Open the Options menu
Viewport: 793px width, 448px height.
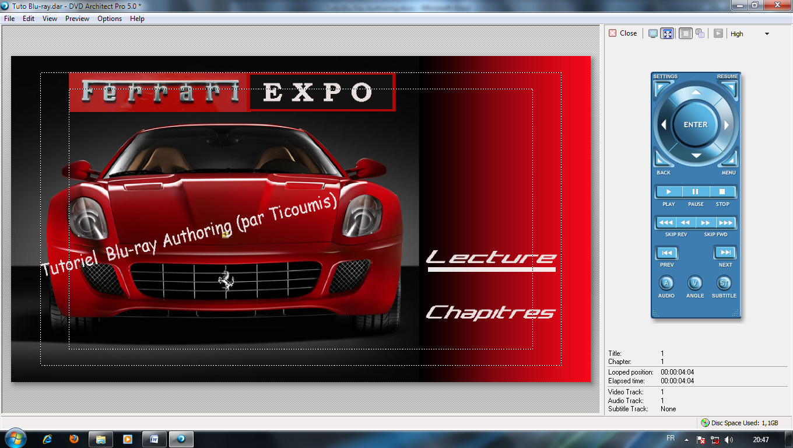tap(110, 19)
